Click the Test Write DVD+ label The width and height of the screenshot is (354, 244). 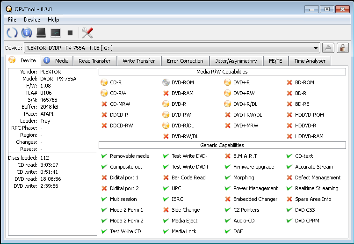tap(190, 167)
